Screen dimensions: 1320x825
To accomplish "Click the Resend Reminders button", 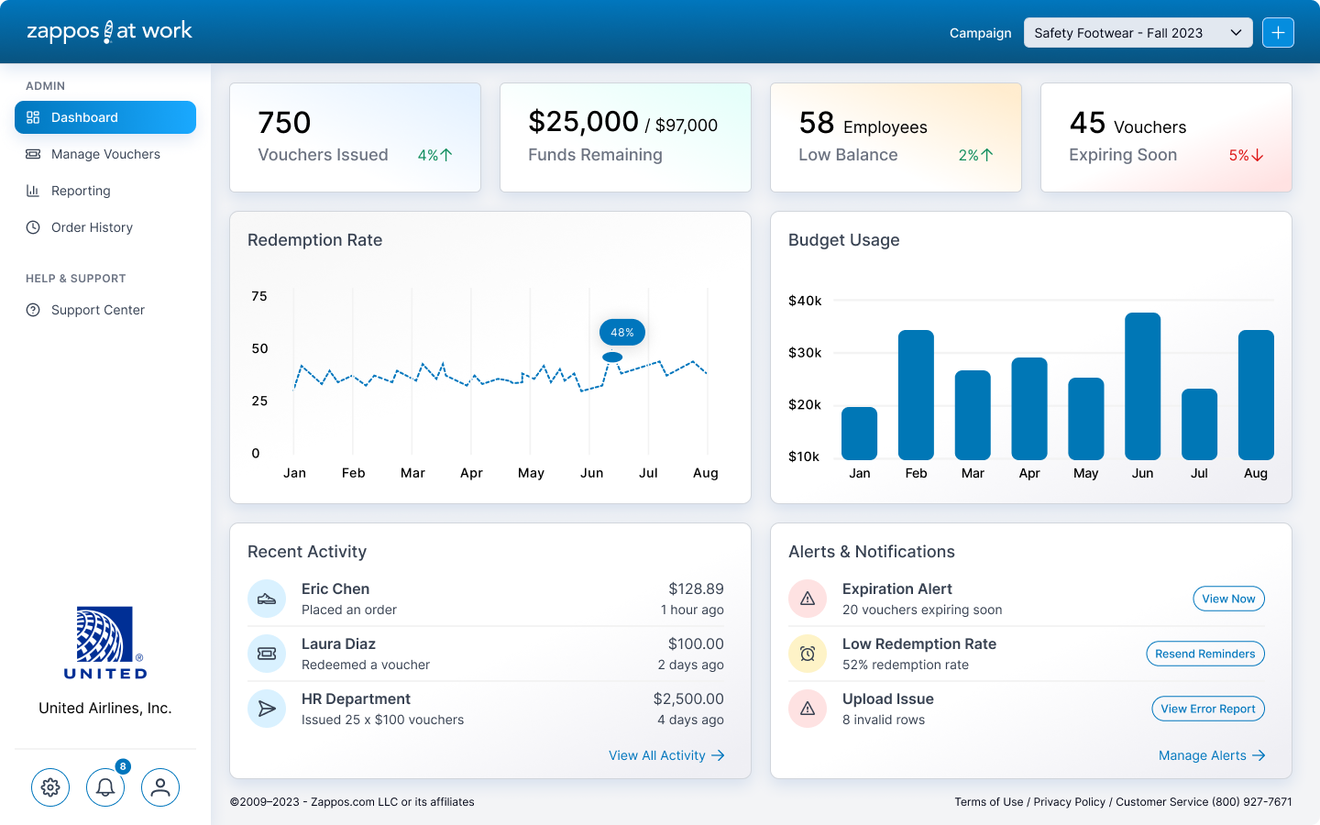I will click(1204, 654).
